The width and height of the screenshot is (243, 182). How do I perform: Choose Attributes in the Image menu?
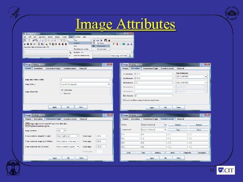80,43
